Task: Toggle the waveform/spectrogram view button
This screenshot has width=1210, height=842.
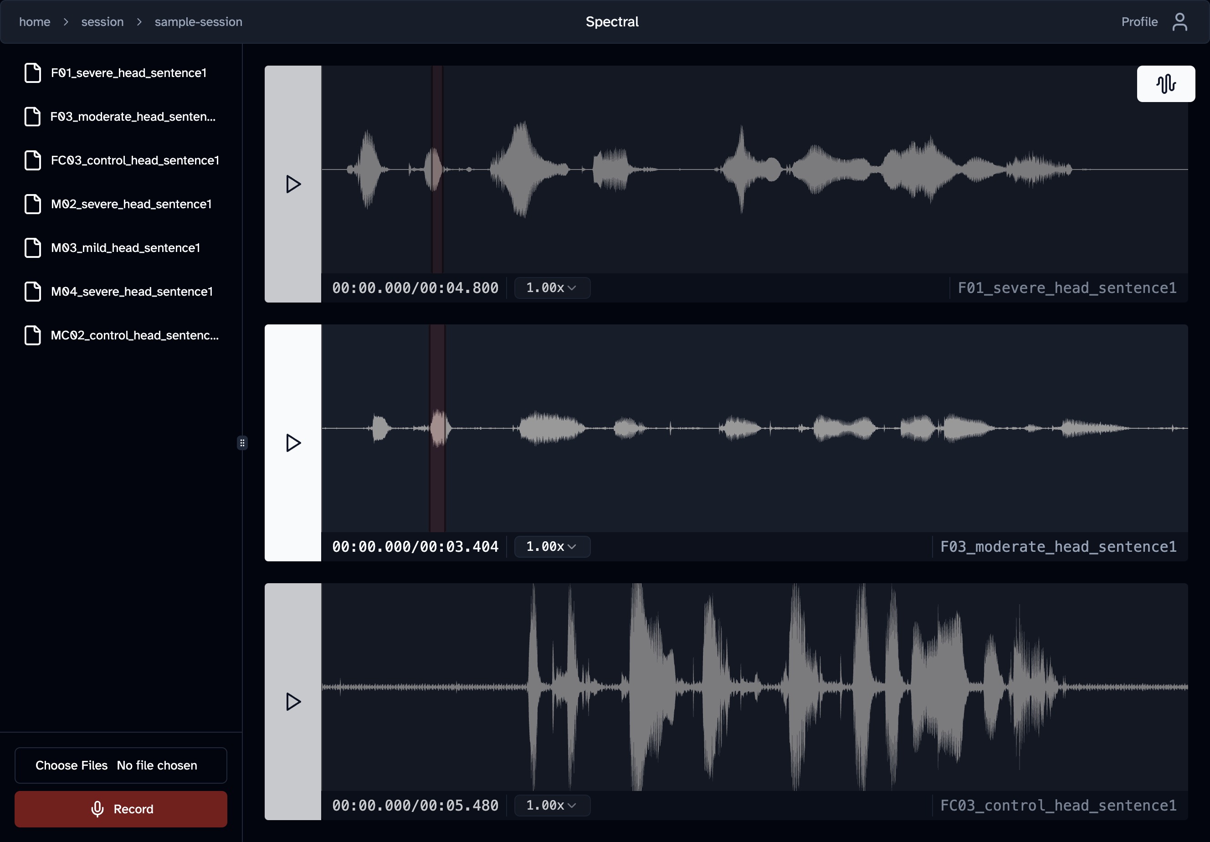Action: pos(1166,84)
